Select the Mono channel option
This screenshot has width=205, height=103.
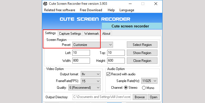tap(144, 88)
